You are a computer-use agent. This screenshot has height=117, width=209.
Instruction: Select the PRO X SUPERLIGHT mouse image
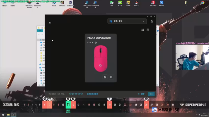click(x=101, y=58)
